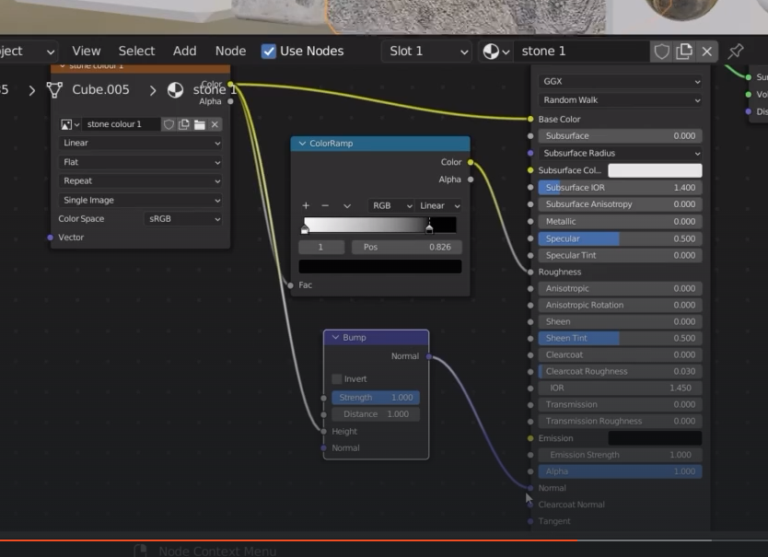768x557 pixels.
Task: Select the black color stop marker on ColorRamp
Action: click(429, 228)
